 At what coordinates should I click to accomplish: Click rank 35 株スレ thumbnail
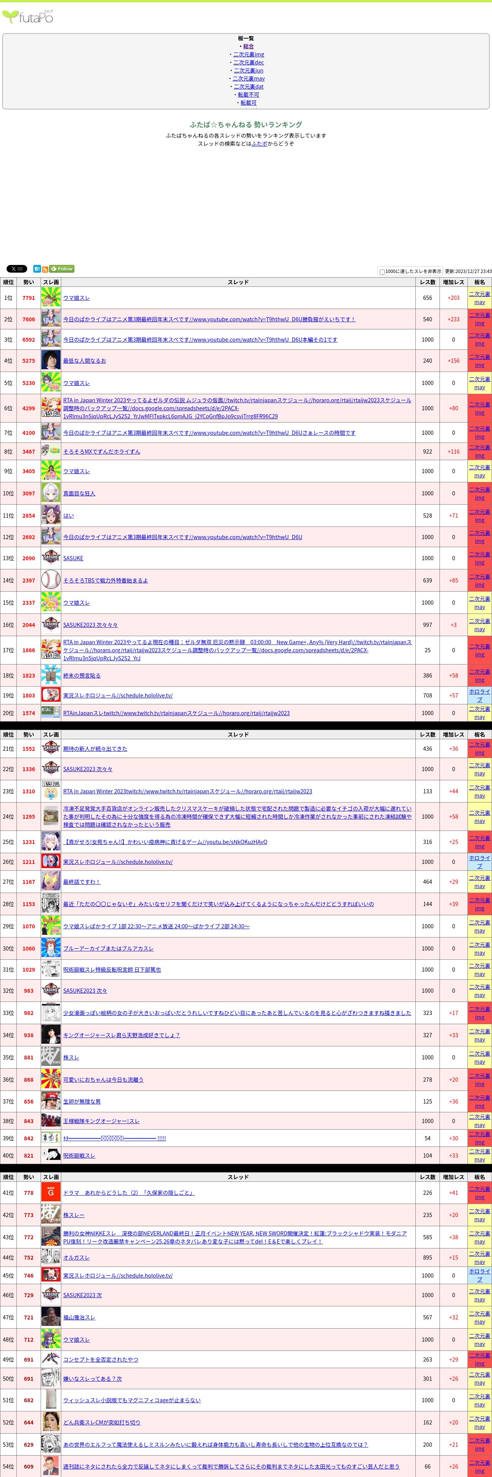click(51, 1057)
